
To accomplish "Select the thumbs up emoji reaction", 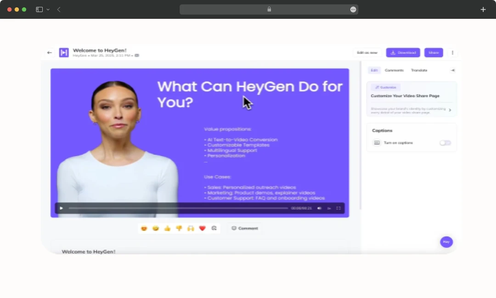I will click(167, 228).
